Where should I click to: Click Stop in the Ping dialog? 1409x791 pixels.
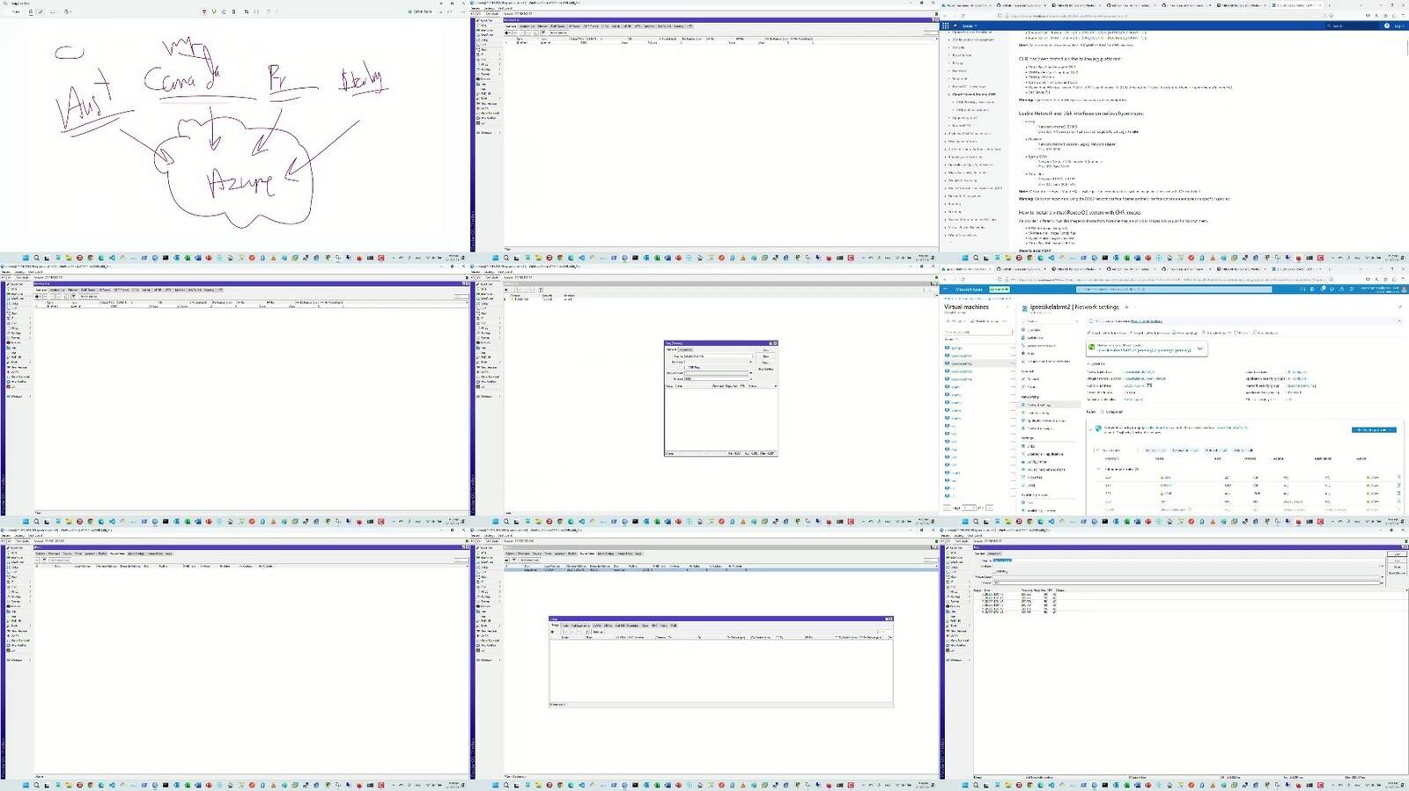tap(765, 355)
